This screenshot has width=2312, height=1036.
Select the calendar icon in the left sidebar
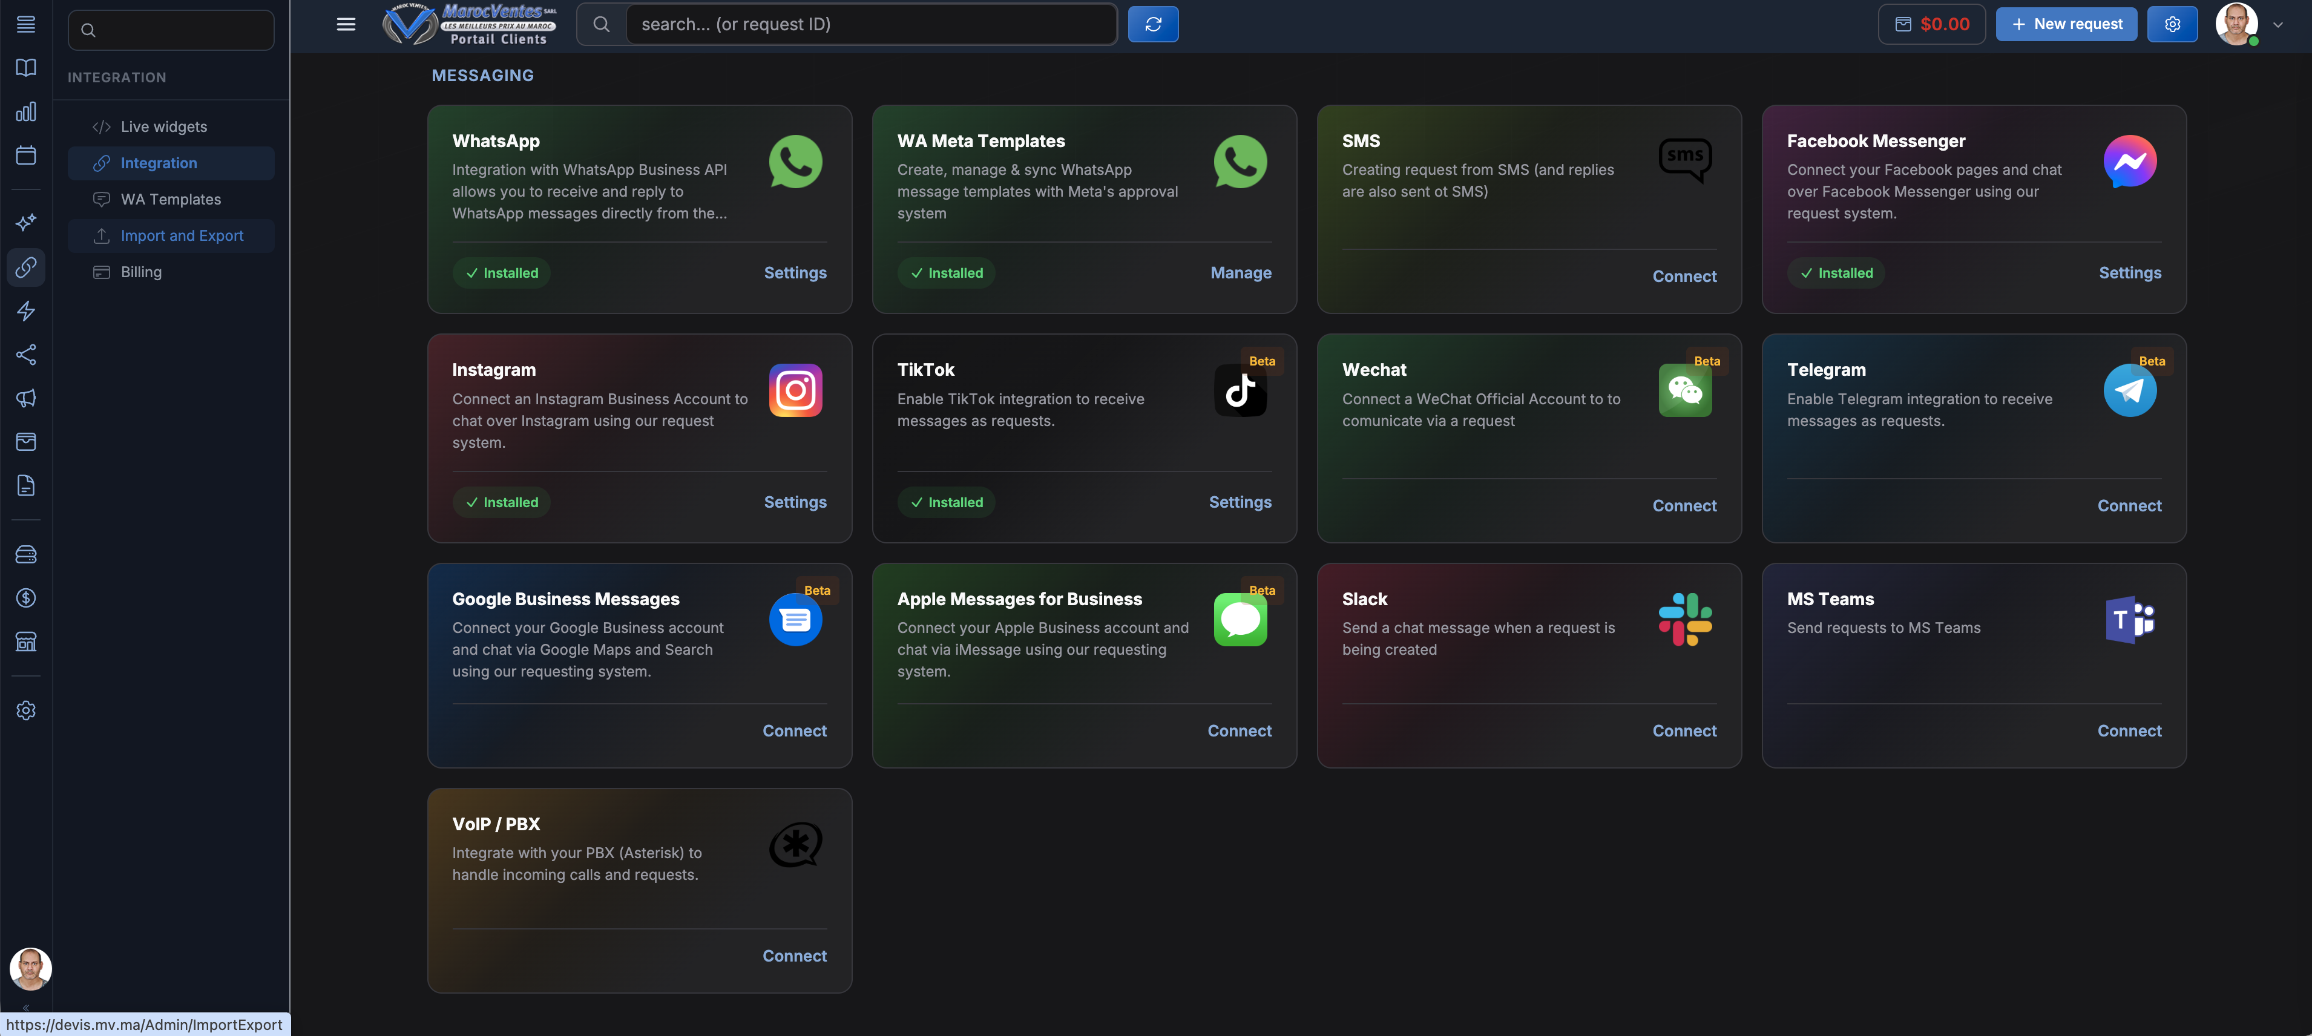[26, 156]
